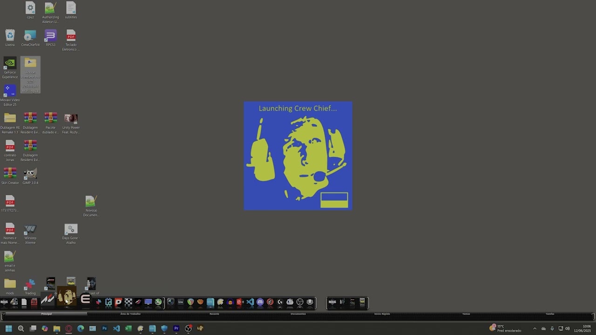The height and width of the screenshot is (335, 596).
Task: Select Skin Creator archive icon
Action: (10, 176)
